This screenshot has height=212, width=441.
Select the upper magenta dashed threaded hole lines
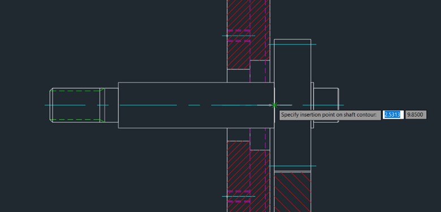[239, 36]
